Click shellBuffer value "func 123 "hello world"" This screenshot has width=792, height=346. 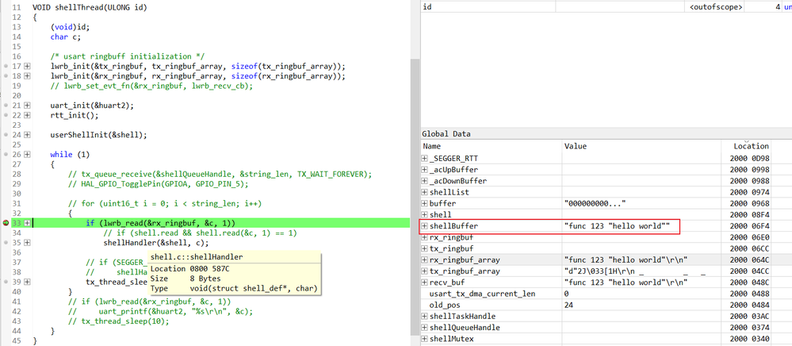point(617,226)
